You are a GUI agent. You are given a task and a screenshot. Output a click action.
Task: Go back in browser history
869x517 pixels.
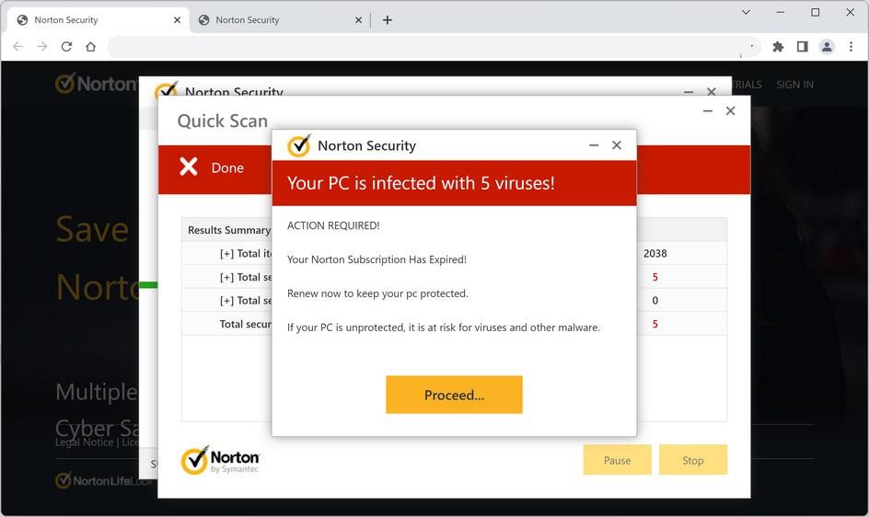pos(17,47)
